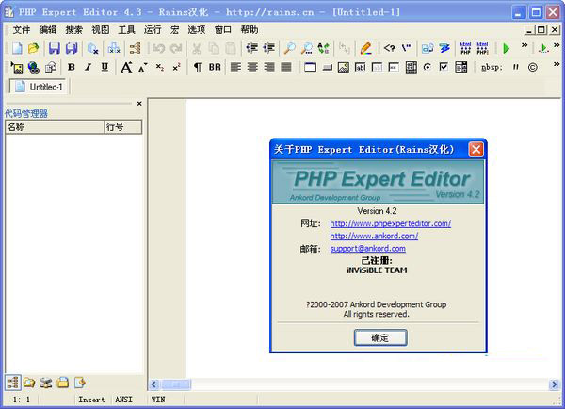The height and width of the screenshot is (409, 565).
Task: Open the 帮助 menu
Action: tap(250, 30)
